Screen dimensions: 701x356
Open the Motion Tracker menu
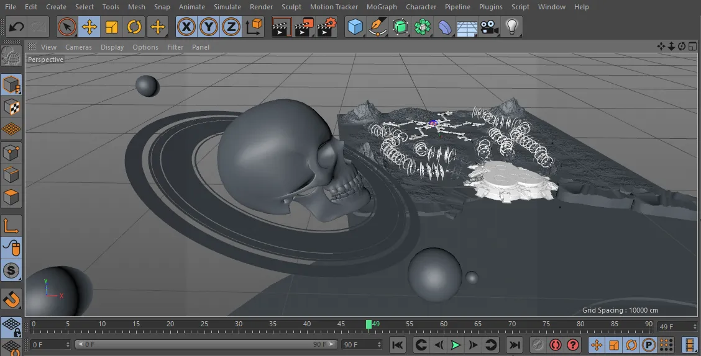pyautogui.click(x=334, y=7)
